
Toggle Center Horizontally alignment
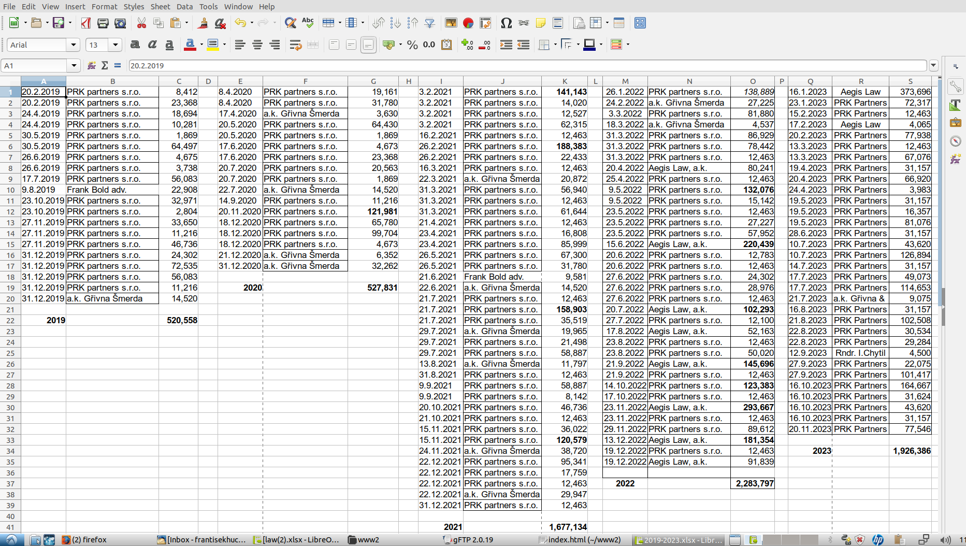click(x=257, y=45)
